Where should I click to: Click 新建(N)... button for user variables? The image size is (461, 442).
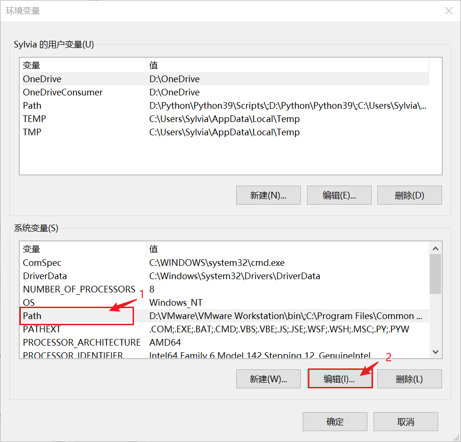point(268,195)
